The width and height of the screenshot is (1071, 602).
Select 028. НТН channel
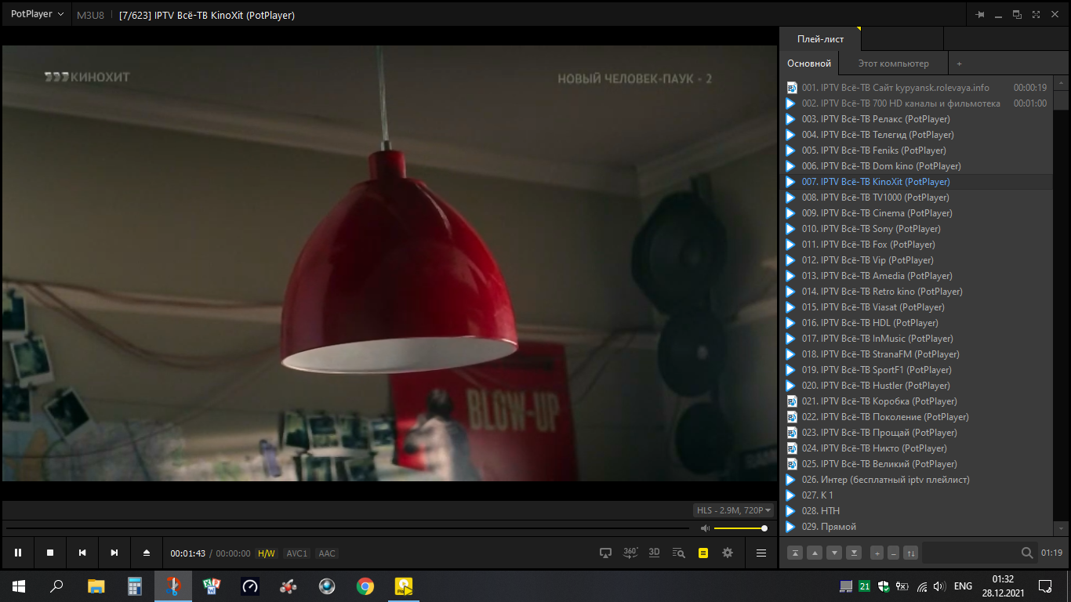tap(917, 511)
